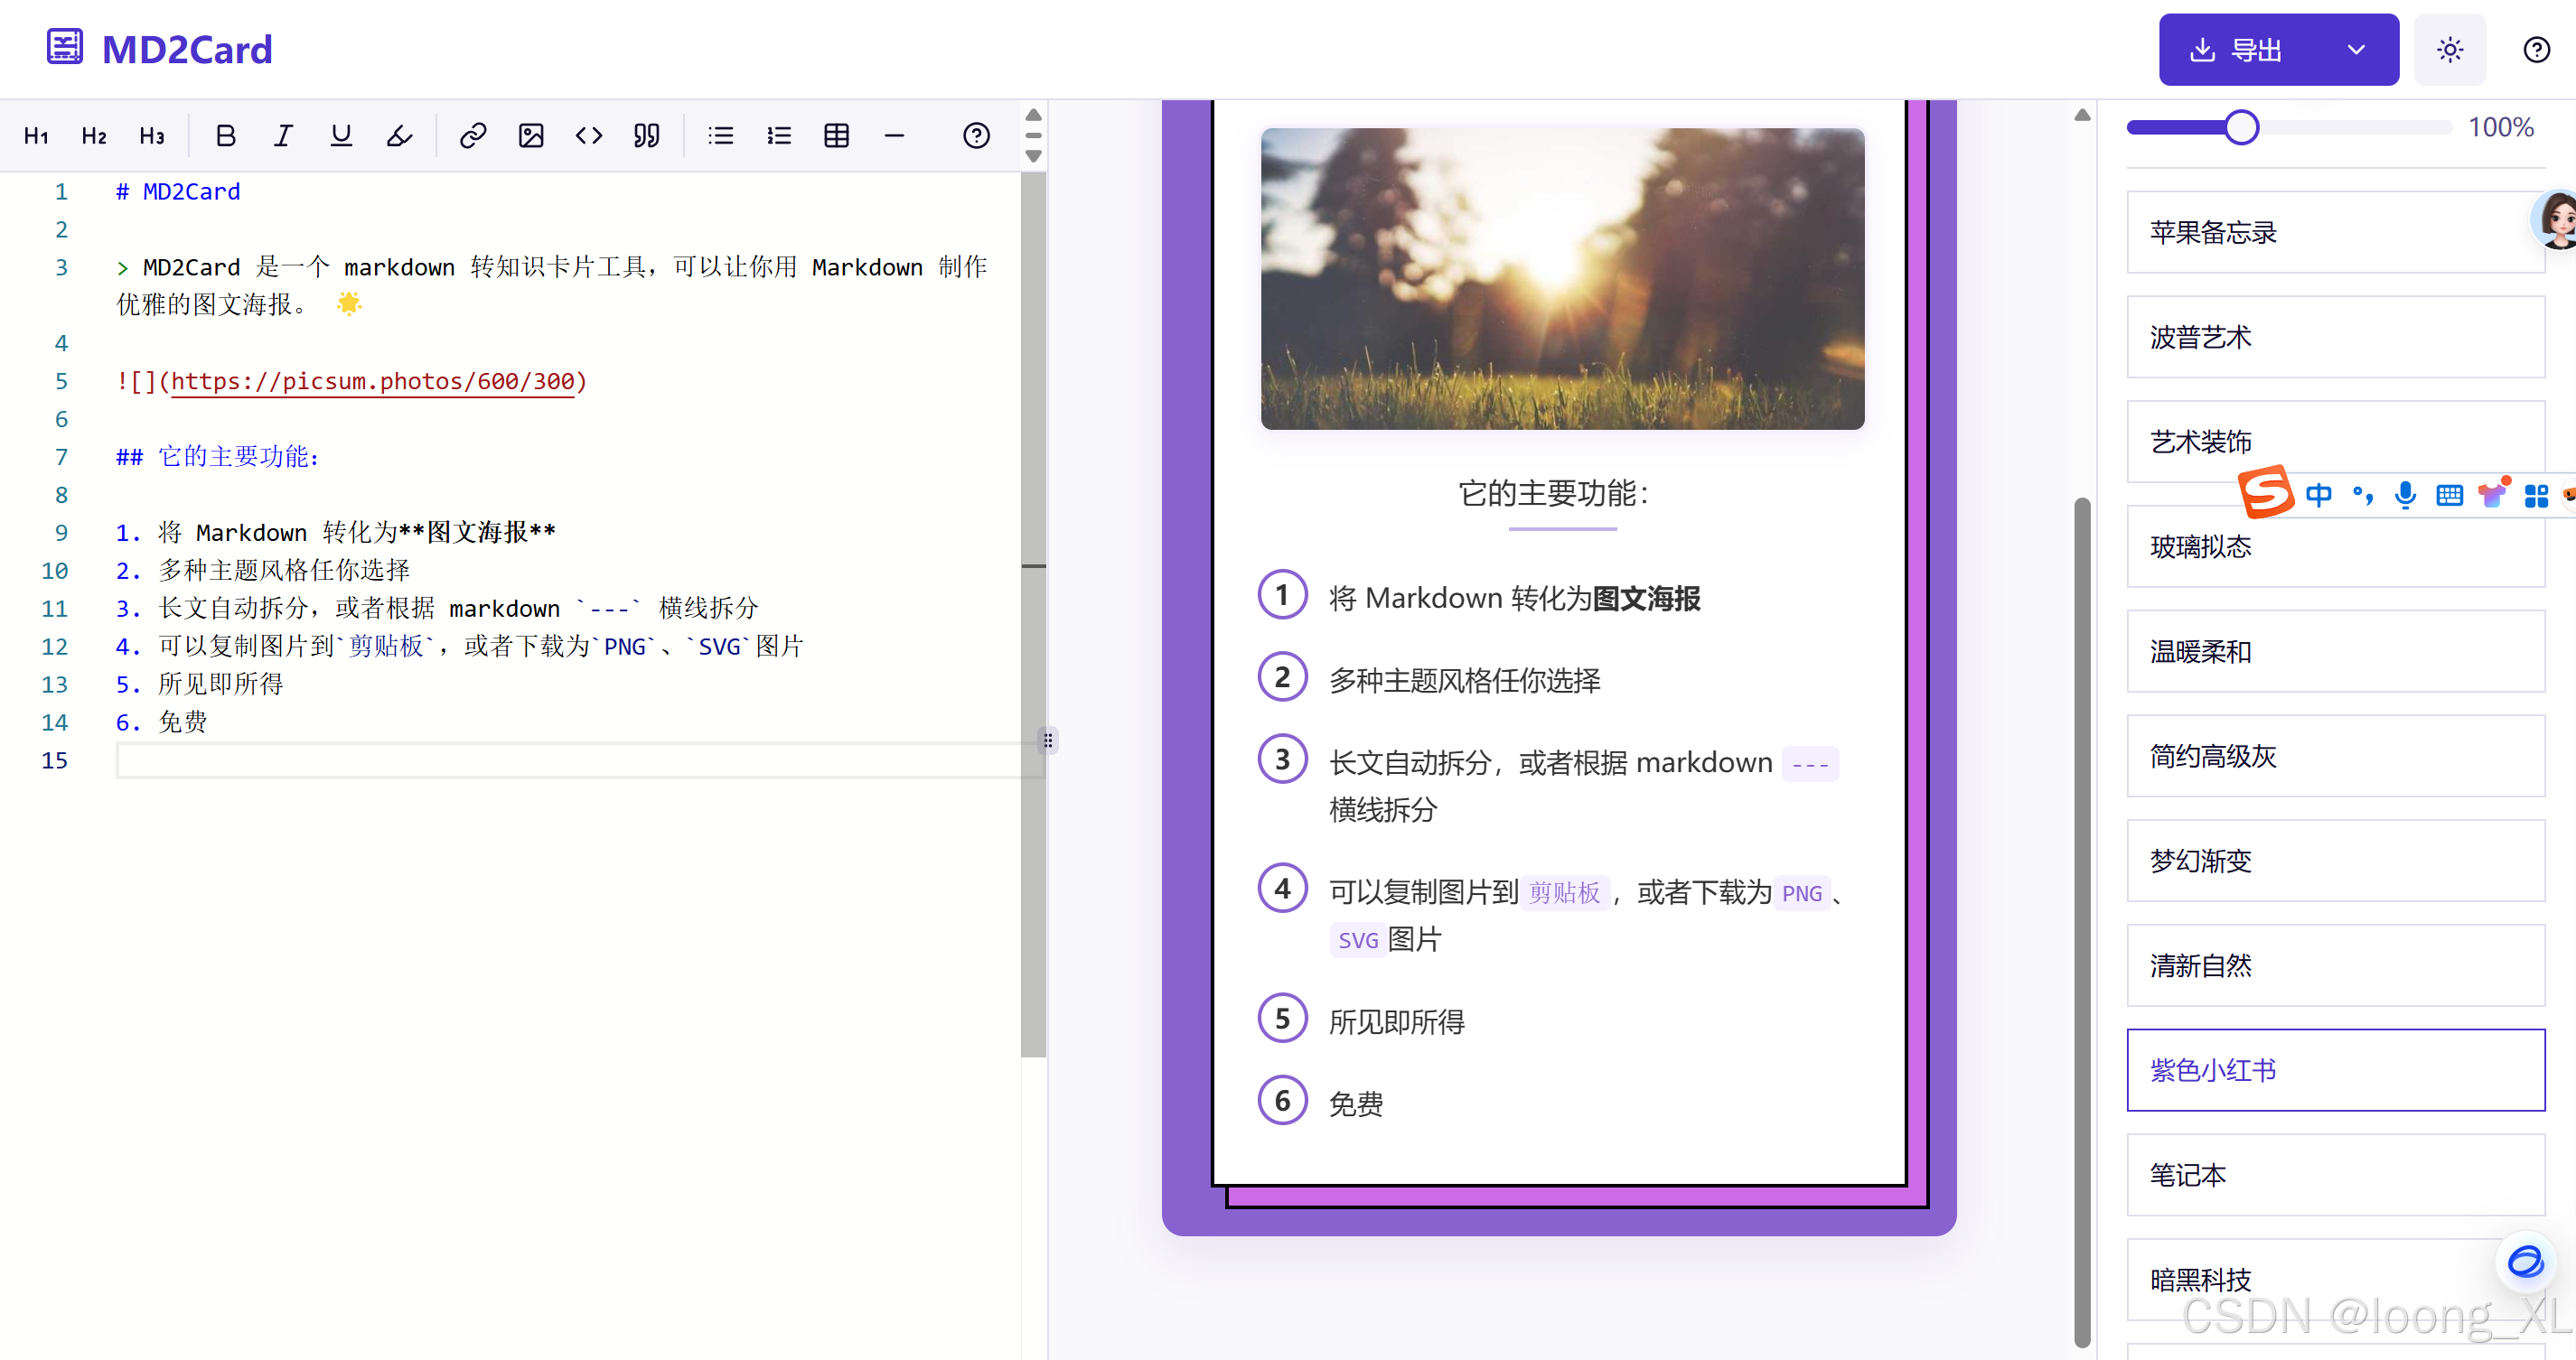
Task: Click the highlighter marker tool icon
Action: coord(399,135)
